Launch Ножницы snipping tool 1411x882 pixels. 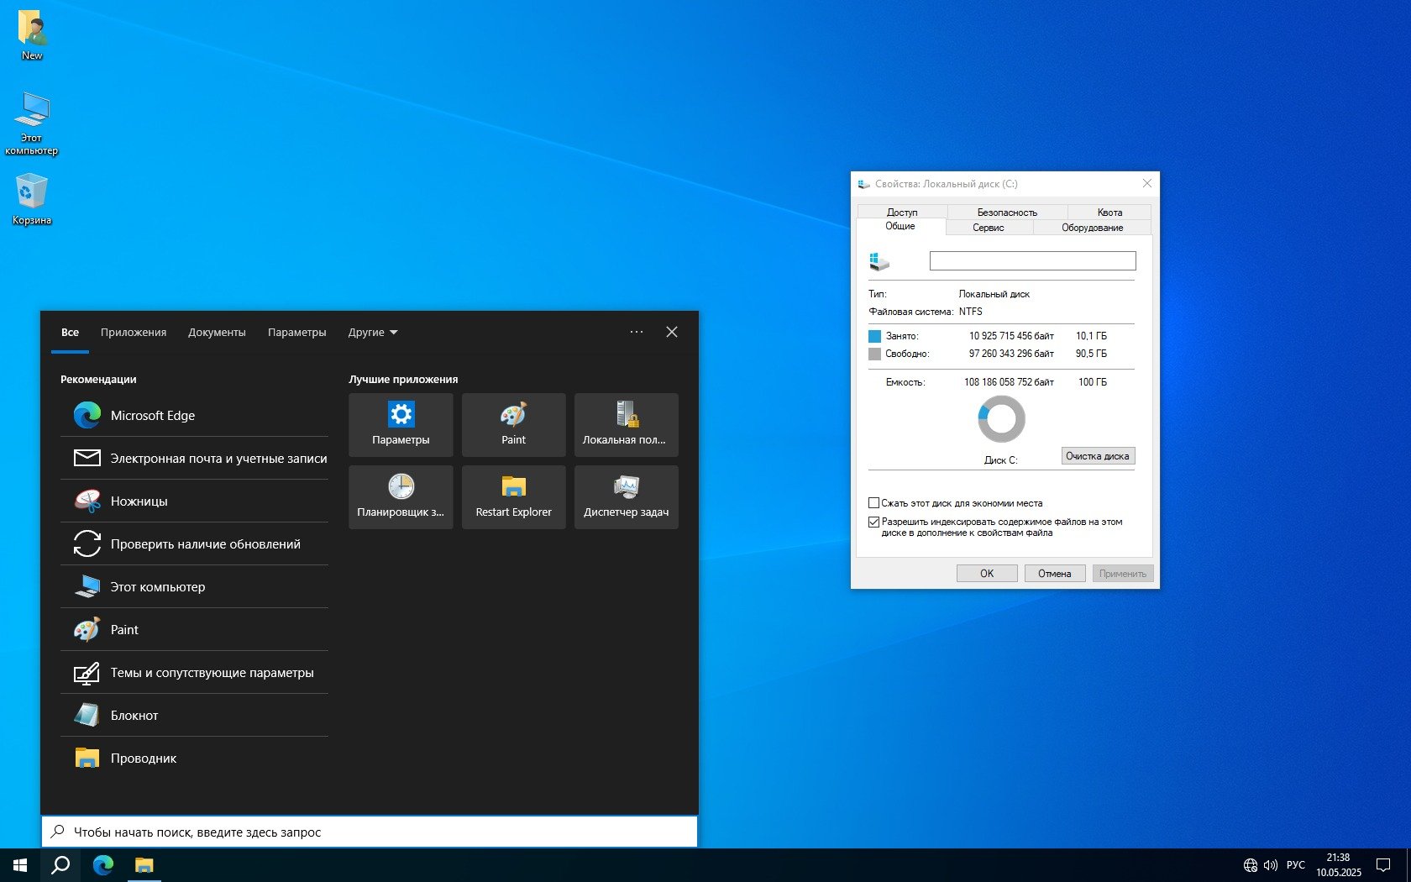point(139,501)
